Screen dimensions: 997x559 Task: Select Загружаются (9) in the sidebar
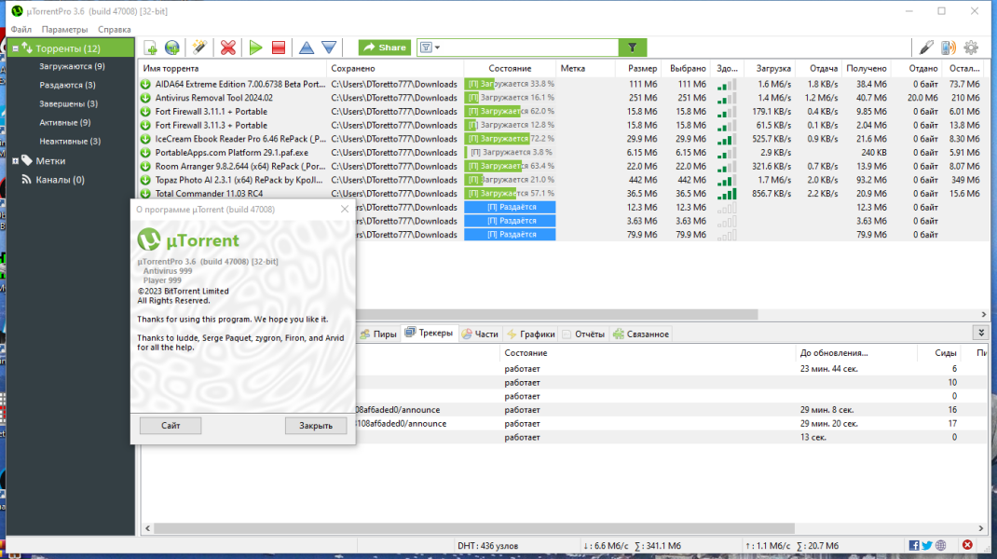click(72, 66)
